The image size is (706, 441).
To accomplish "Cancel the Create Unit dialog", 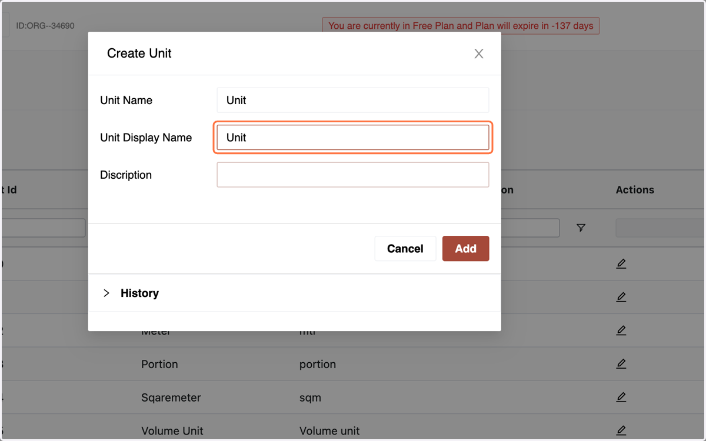I will [405, 249].
